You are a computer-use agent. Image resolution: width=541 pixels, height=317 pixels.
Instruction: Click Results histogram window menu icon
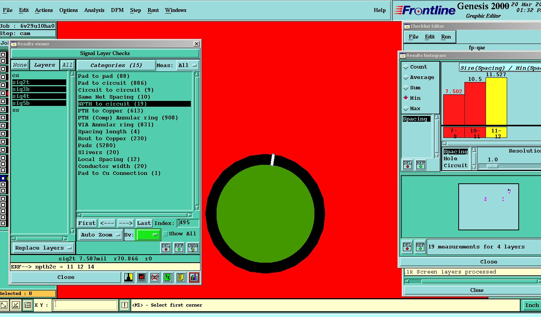tap(402, 55)
